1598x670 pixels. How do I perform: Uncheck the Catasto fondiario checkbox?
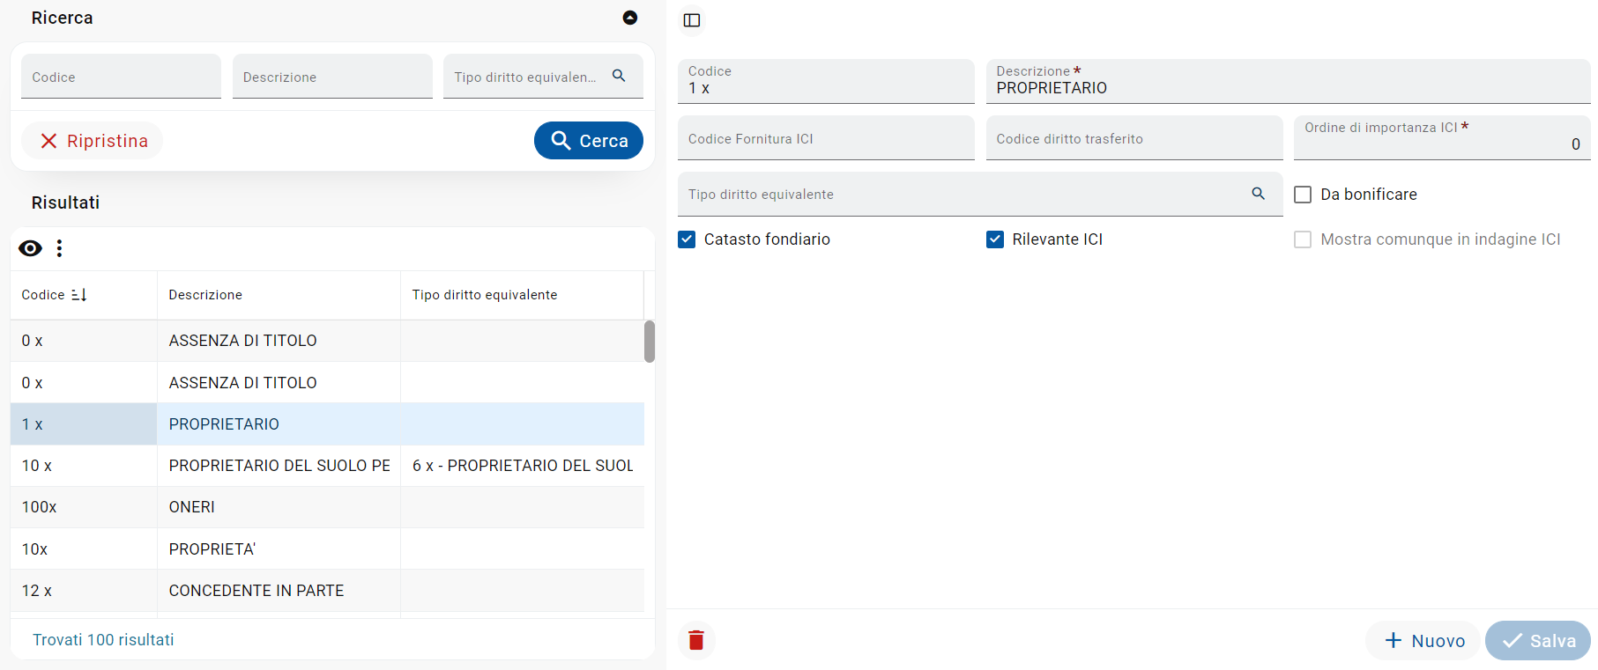pyautogui.click(x=687, y=239)
